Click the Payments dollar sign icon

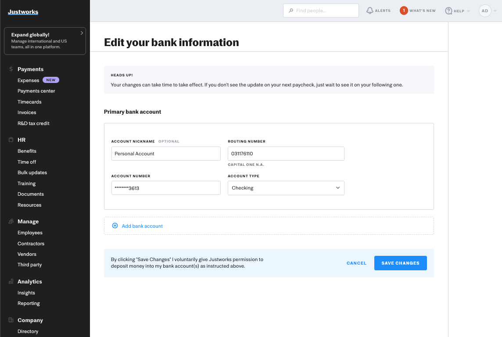pyautogui.click(x=11, y=69)
